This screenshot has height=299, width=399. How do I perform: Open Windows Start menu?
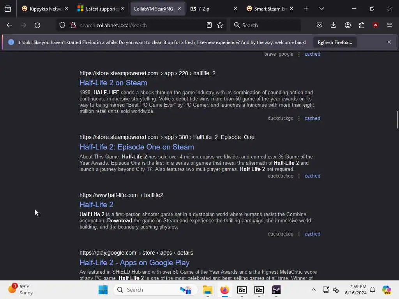coord(103,290)
